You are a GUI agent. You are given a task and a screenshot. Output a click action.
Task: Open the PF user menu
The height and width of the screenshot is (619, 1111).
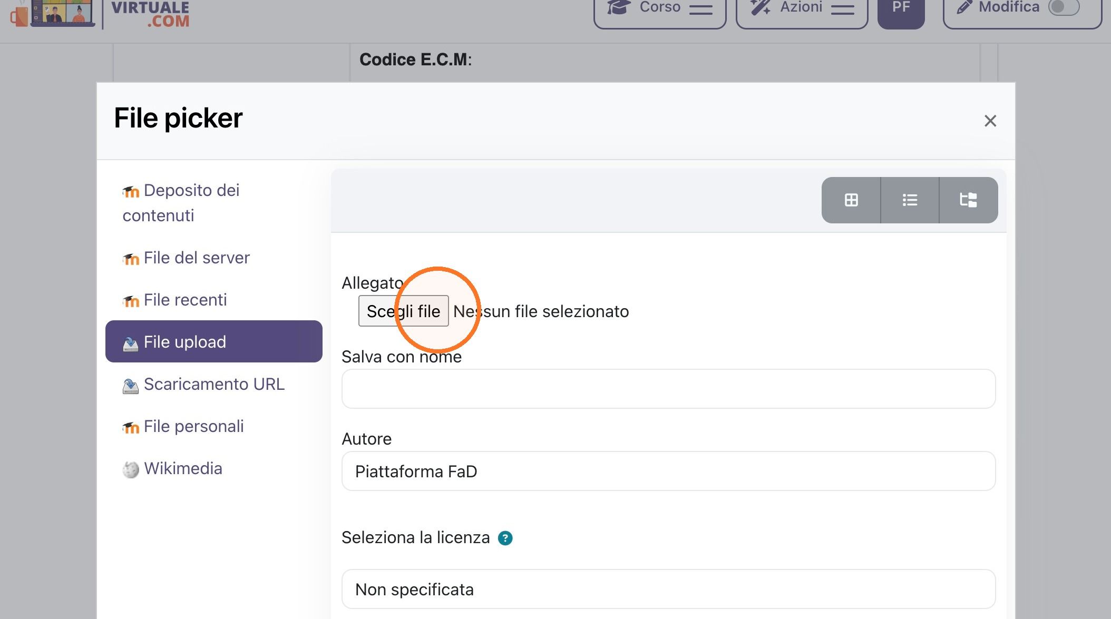click(x=901, y=12)
